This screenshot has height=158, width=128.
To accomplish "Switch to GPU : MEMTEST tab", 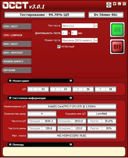I will (x=17, y=53).
